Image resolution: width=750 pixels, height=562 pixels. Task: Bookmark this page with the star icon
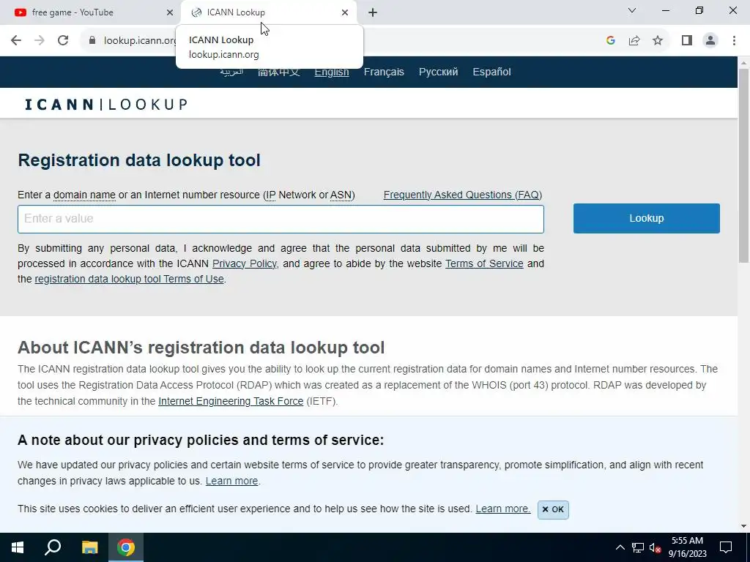(x=658, y=41)
